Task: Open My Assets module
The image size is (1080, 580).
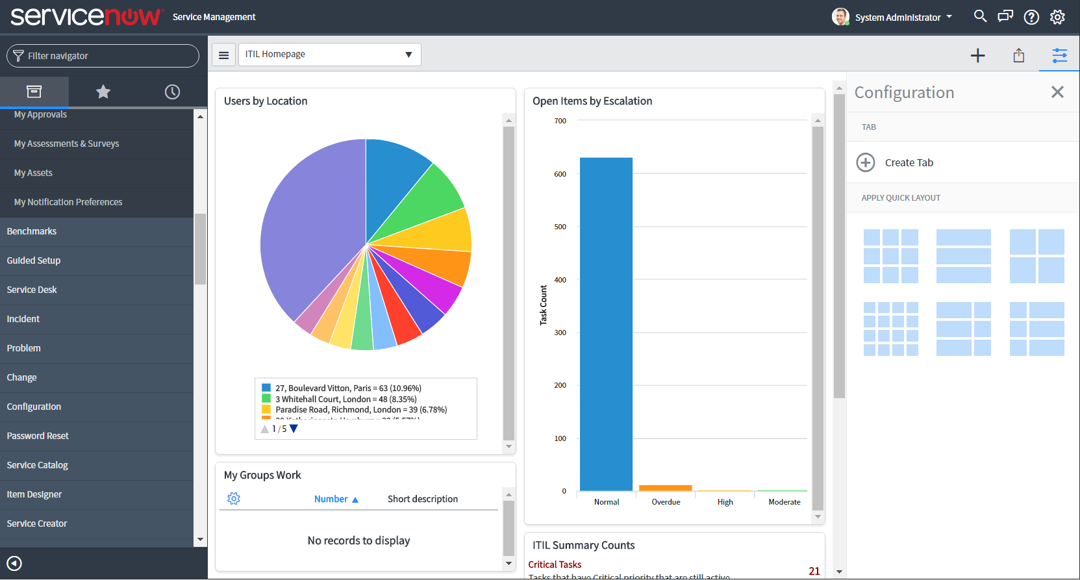Action: 97,173
